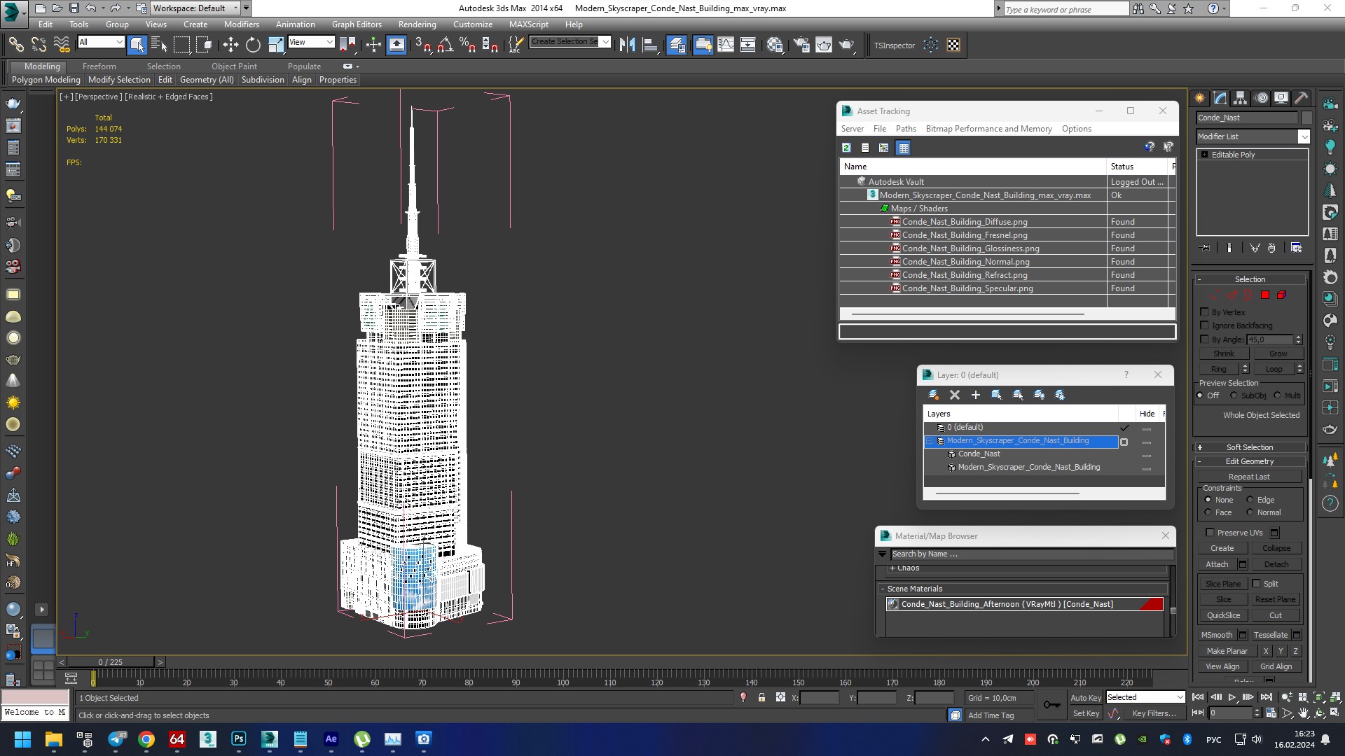The width and height of the screenshot is (1345, 756).
Task: Click the Make Planar button
Action: 1227,651
